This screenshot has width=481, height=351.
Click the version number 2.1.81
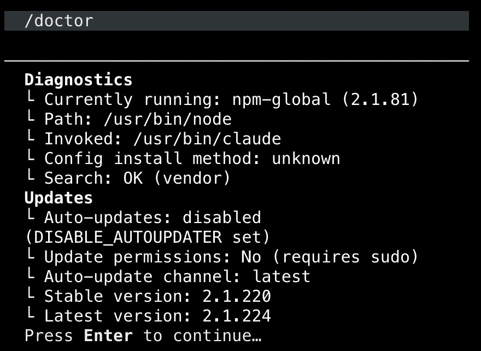[380, 99]
